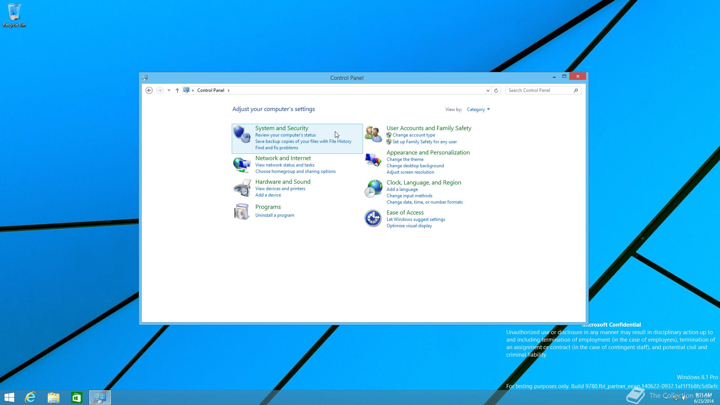Refresh the Control Panel view
Screen dimensions: 720x405
(496, 90)
